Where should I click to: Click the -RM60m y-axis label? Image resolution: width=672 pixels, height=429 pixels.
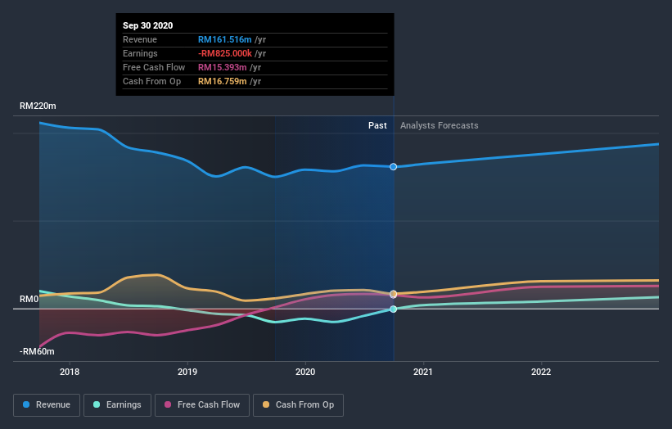click(x=37, y=351)
